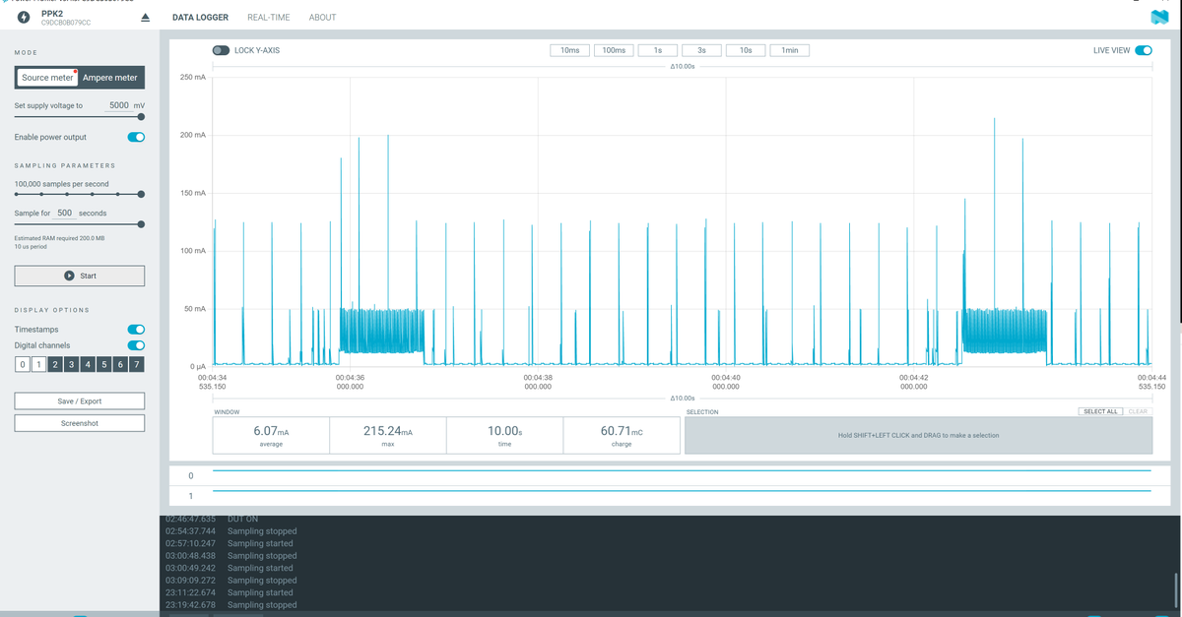Click the 215.24 mA max value

(x=388, y=431)
